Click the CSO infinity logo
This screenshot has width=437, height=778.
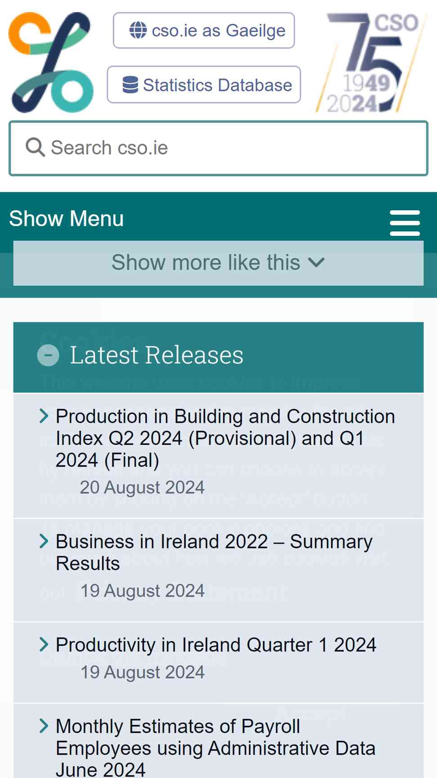click(51, 62)
